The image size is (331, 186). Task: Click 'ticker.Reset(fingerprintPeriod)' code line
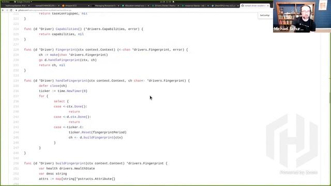[98, 132]
